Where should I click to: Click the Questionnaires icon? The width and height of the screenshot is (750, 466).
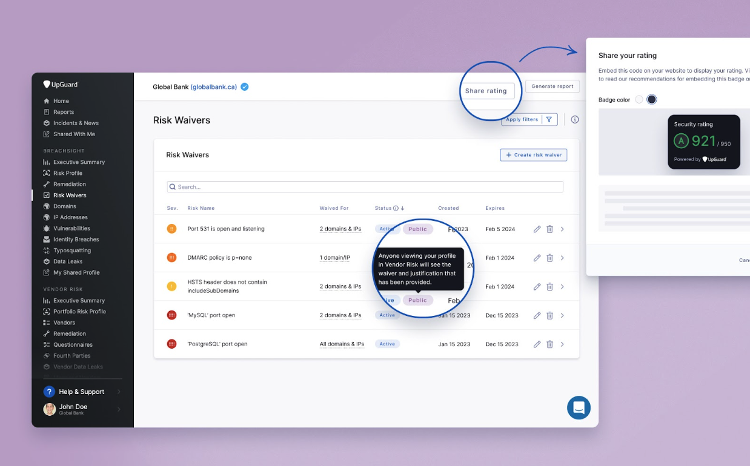click(47, 344)
